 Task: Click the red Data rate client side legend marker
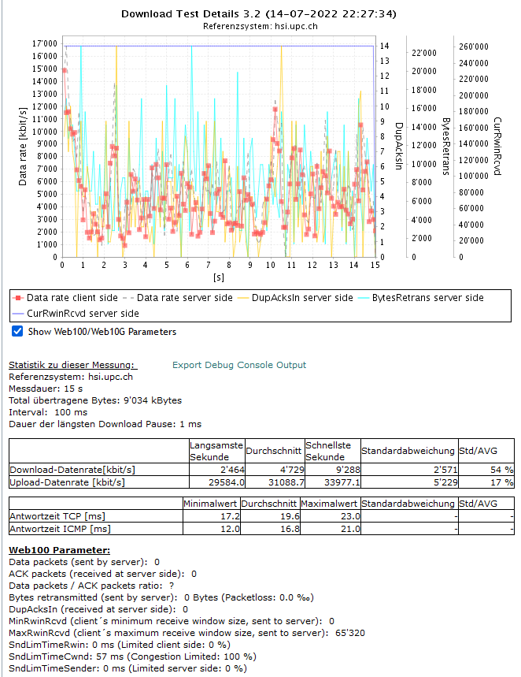(x=20, y=298)
